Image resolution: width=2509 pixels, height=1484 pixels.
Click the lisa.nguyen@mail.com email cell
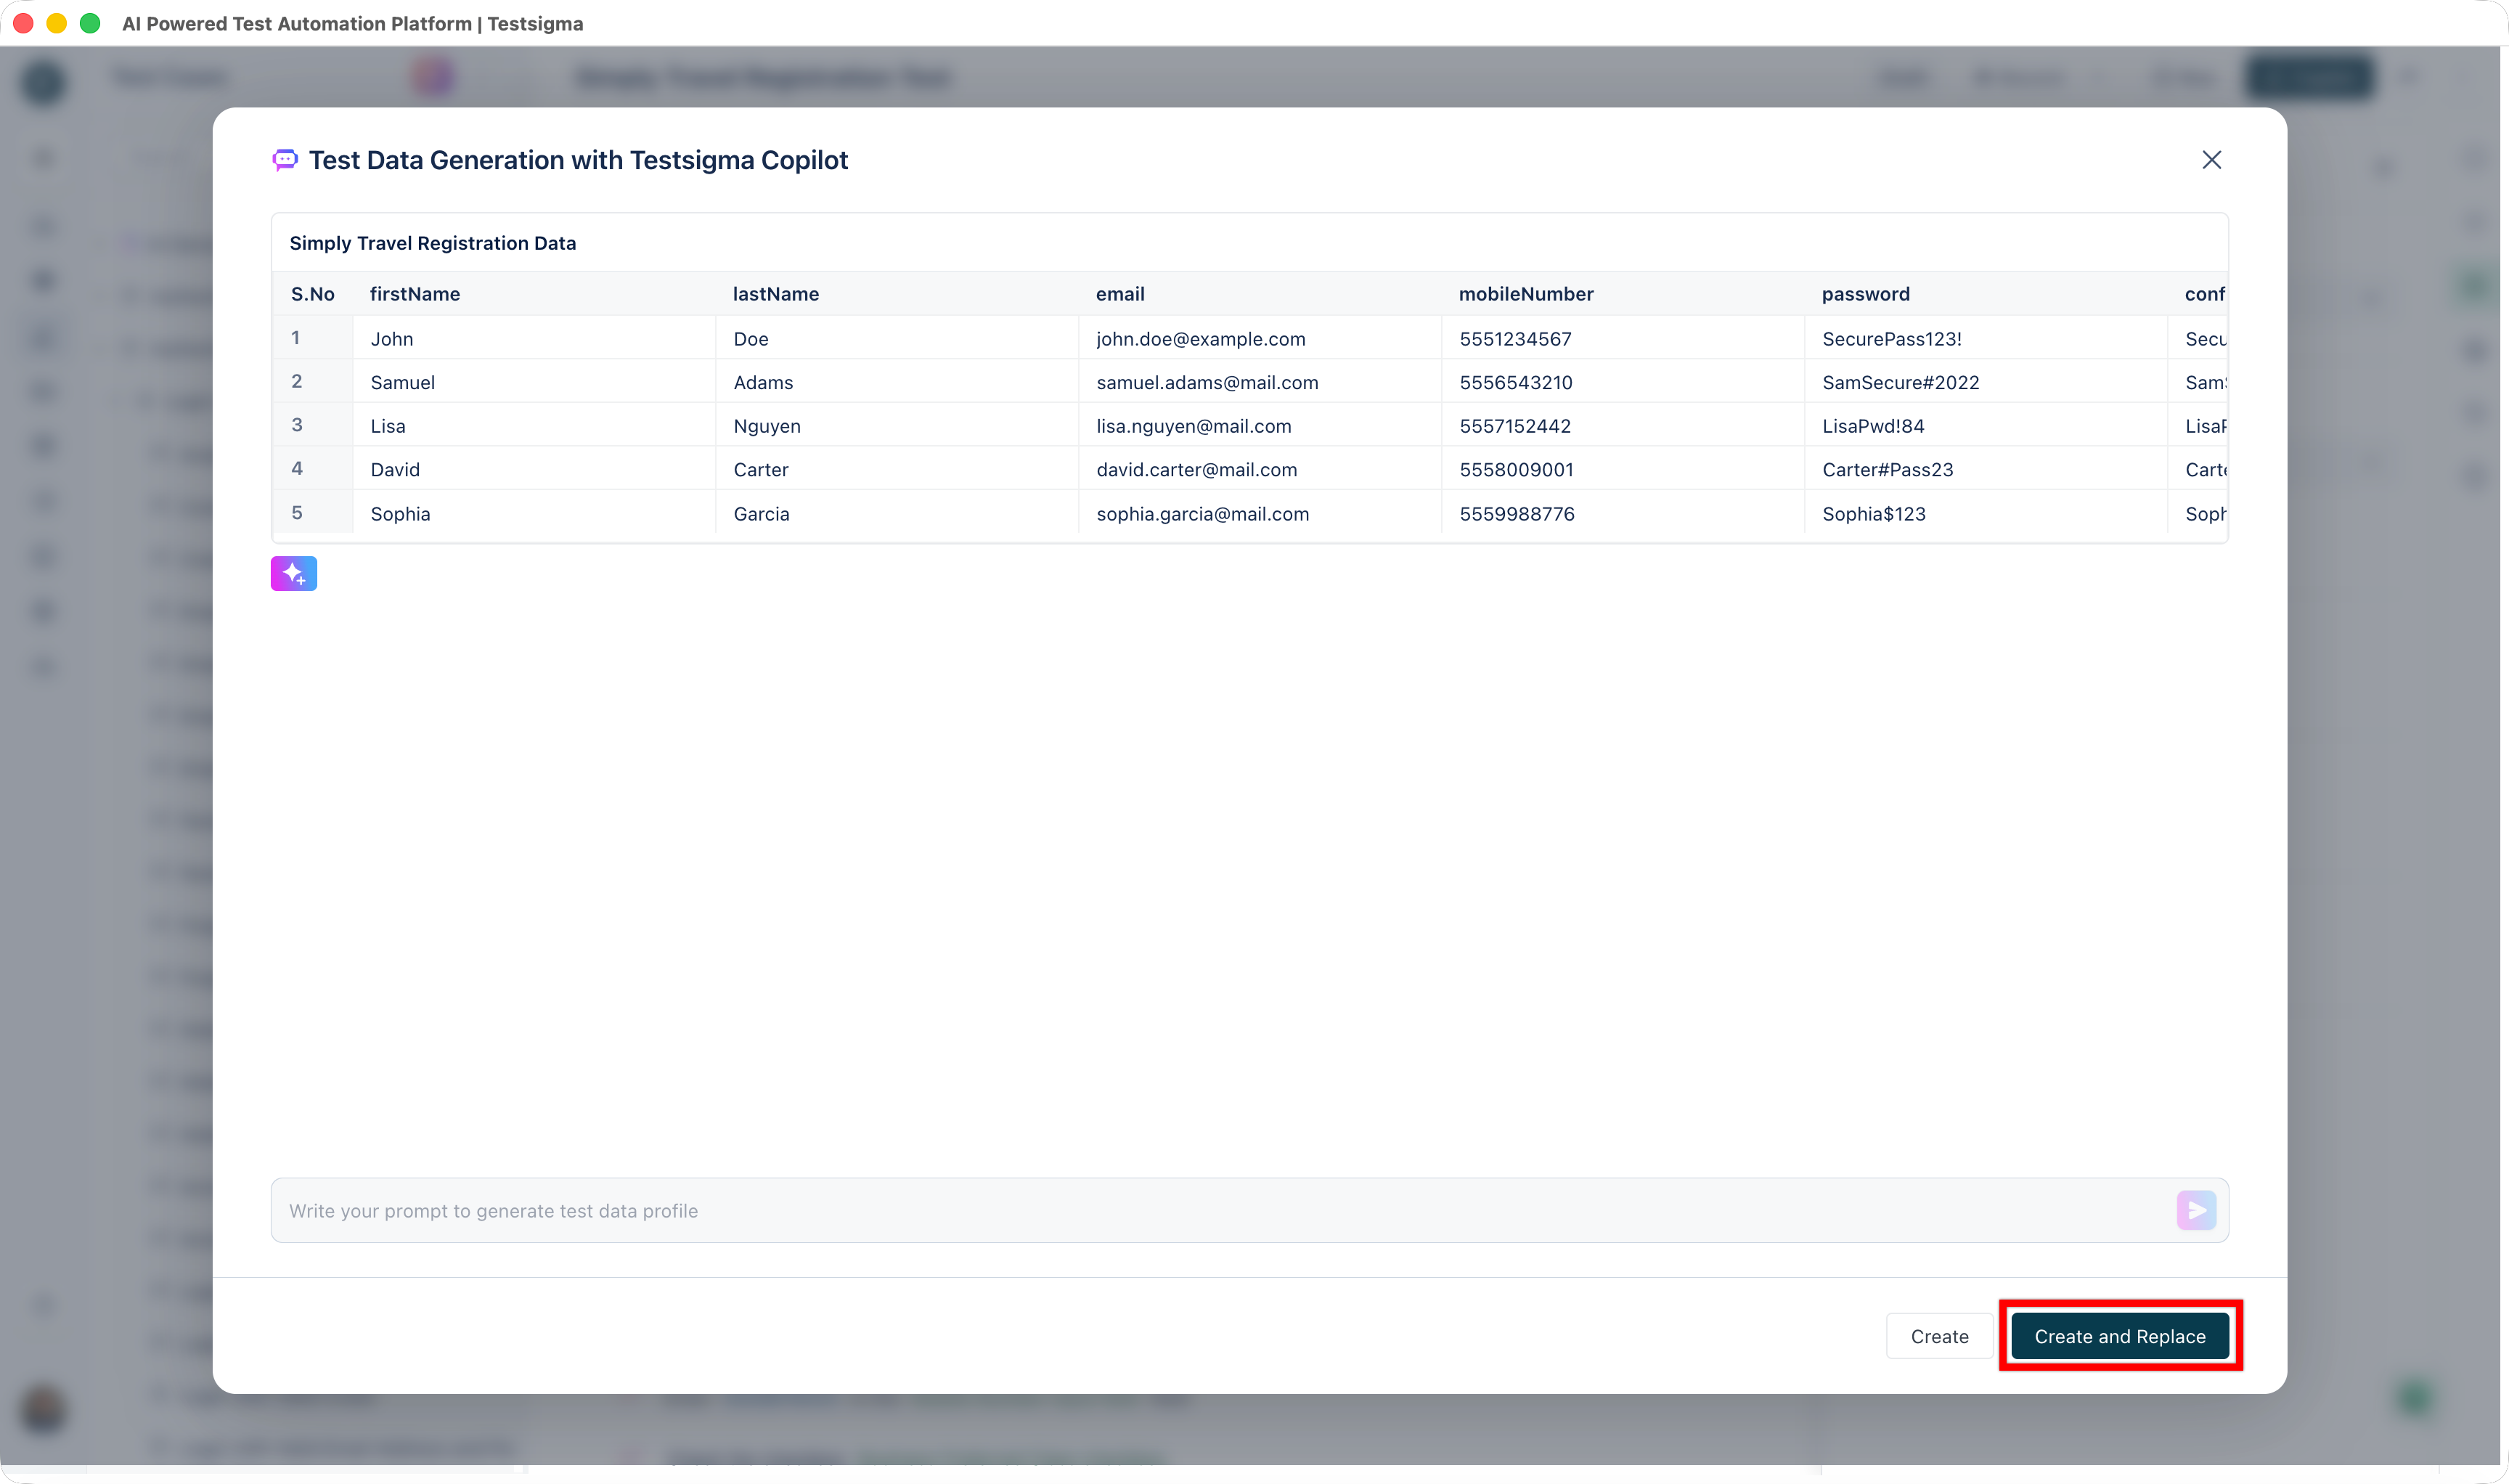(x=1260, y=425)
